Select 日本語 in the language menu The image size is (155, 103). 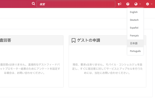(x=135, y=43)
